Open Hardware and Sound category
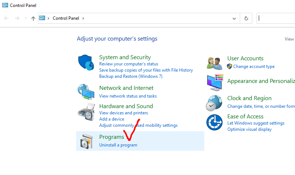This screenshot has width=295, height=175. tap(126, 106)
